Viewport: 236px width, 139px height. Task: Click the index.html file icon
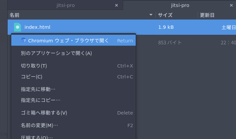[18, 27]
